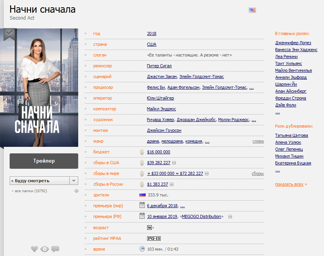Click the dollar icon next to бюджет

coord(142,152)
